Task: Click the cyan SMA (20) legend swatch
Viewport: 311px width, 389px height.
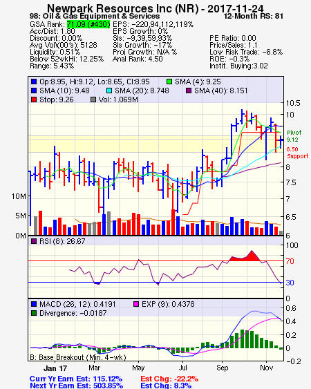Action: click(x=109, y=91)
